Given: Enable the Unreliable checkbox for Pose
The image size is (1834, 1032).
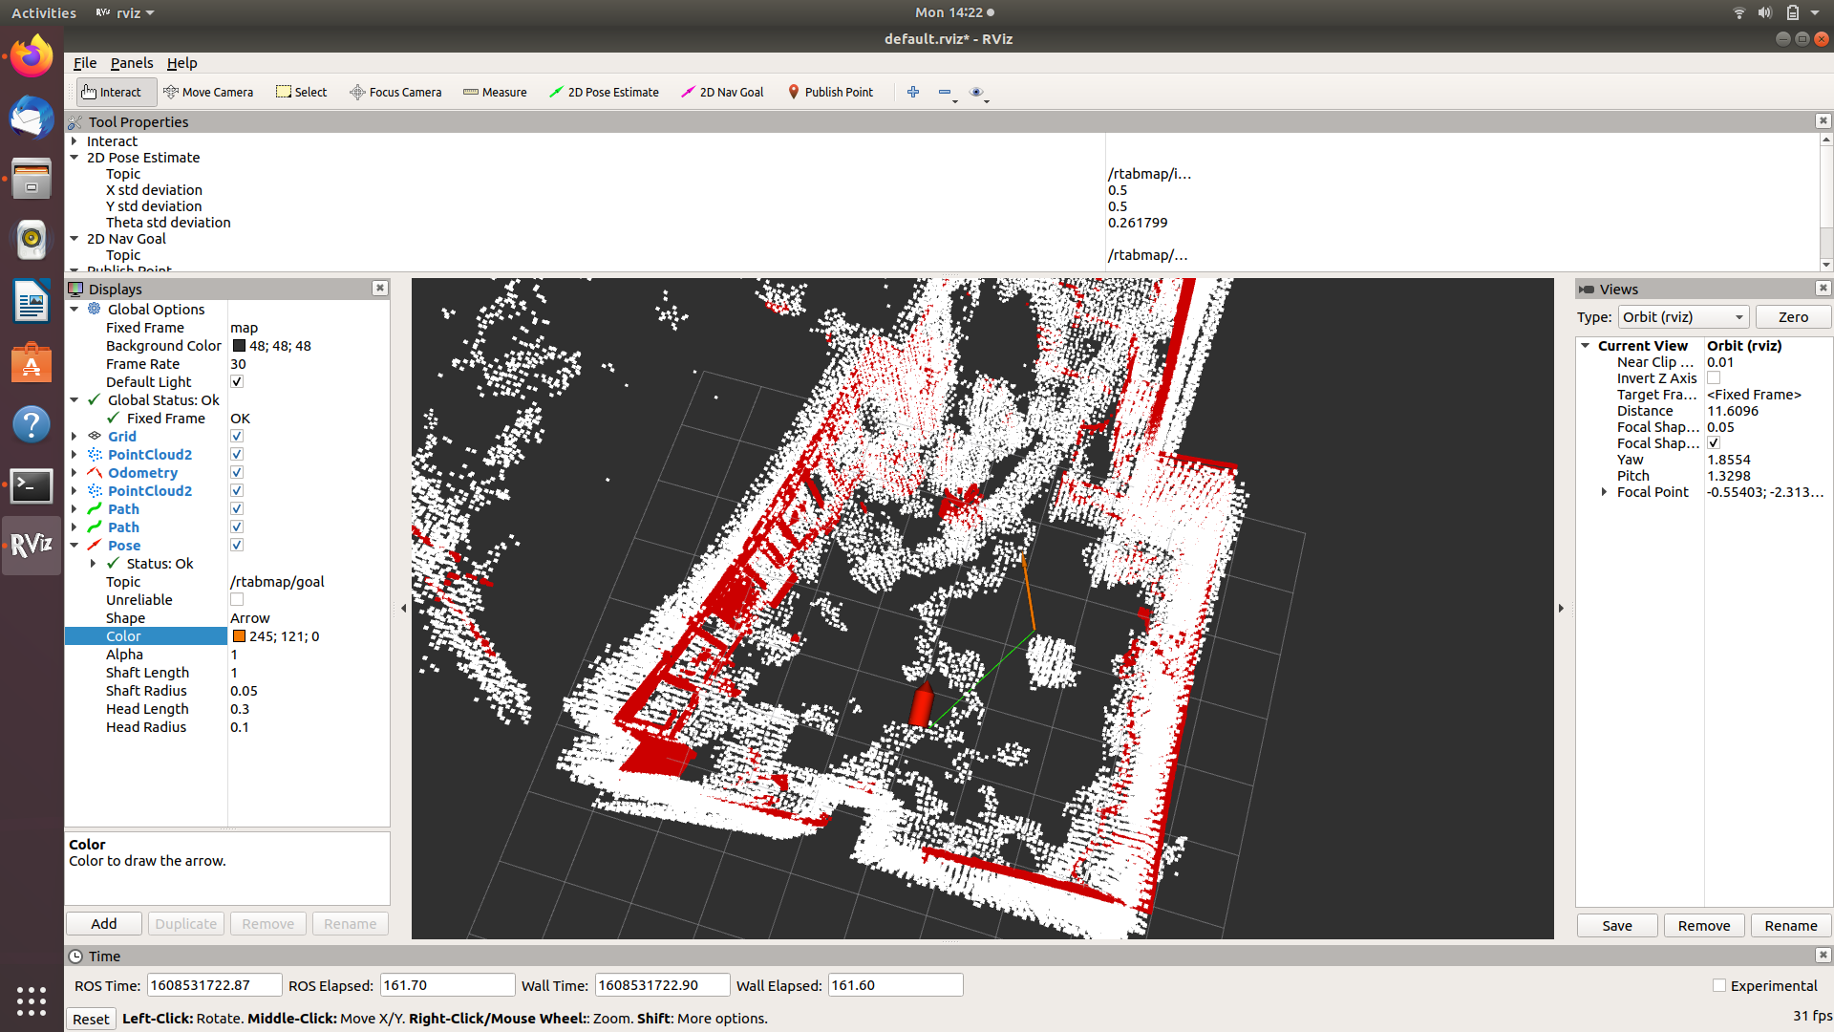Looking at the screenshot, I should [237, 600].
